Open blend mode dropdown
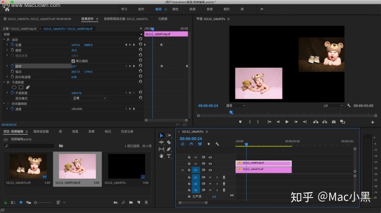The width and height of the screenshot is (381, 213). point(89,98)
